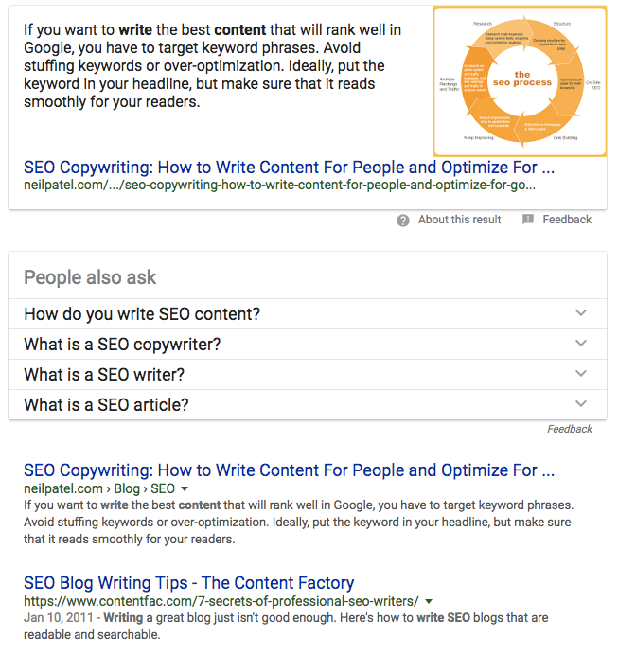Click the question mark icon beside About this result
The image size is (618, 656).
pyautogui.click(x=403, y=220)
